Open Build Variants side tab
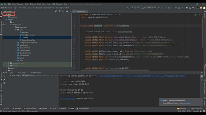This screenshot has height=115, width=206. (1, 100)
